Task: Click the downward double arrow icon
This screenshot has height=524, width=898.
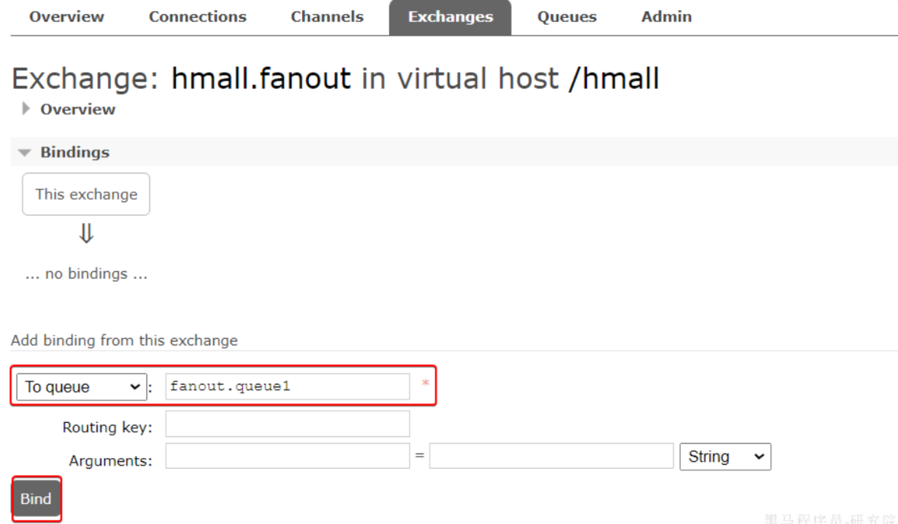Action: (86, 234)
